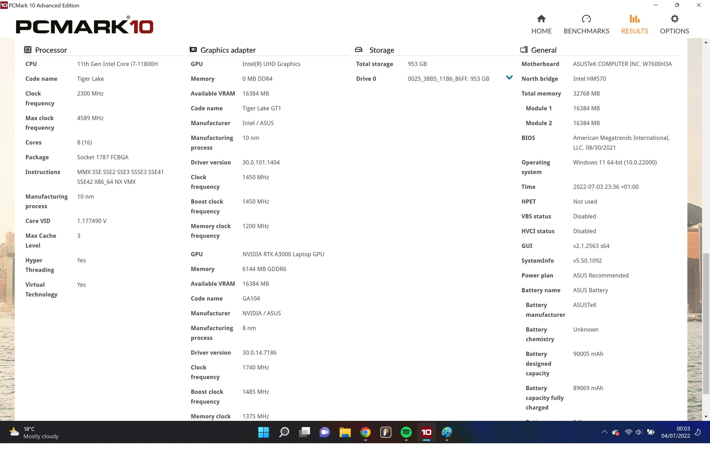Click driver version 30.0.101.1404
Viewport: 710px width, 475px height.
(261, 162)
